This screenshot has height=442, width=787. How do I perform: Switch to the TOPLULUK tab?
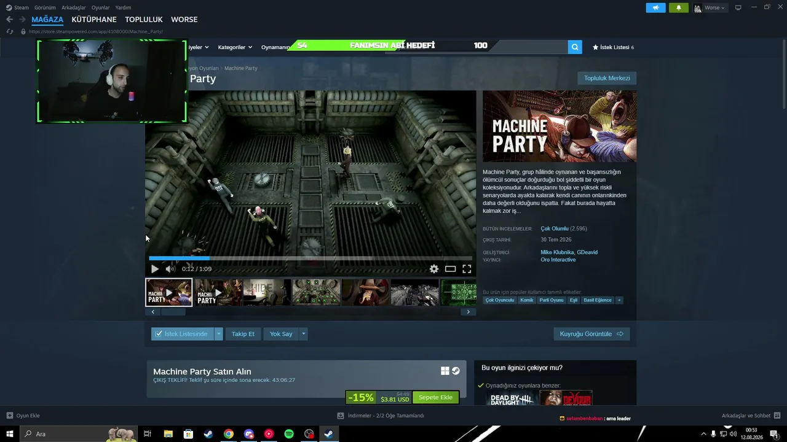coord(144,20)
